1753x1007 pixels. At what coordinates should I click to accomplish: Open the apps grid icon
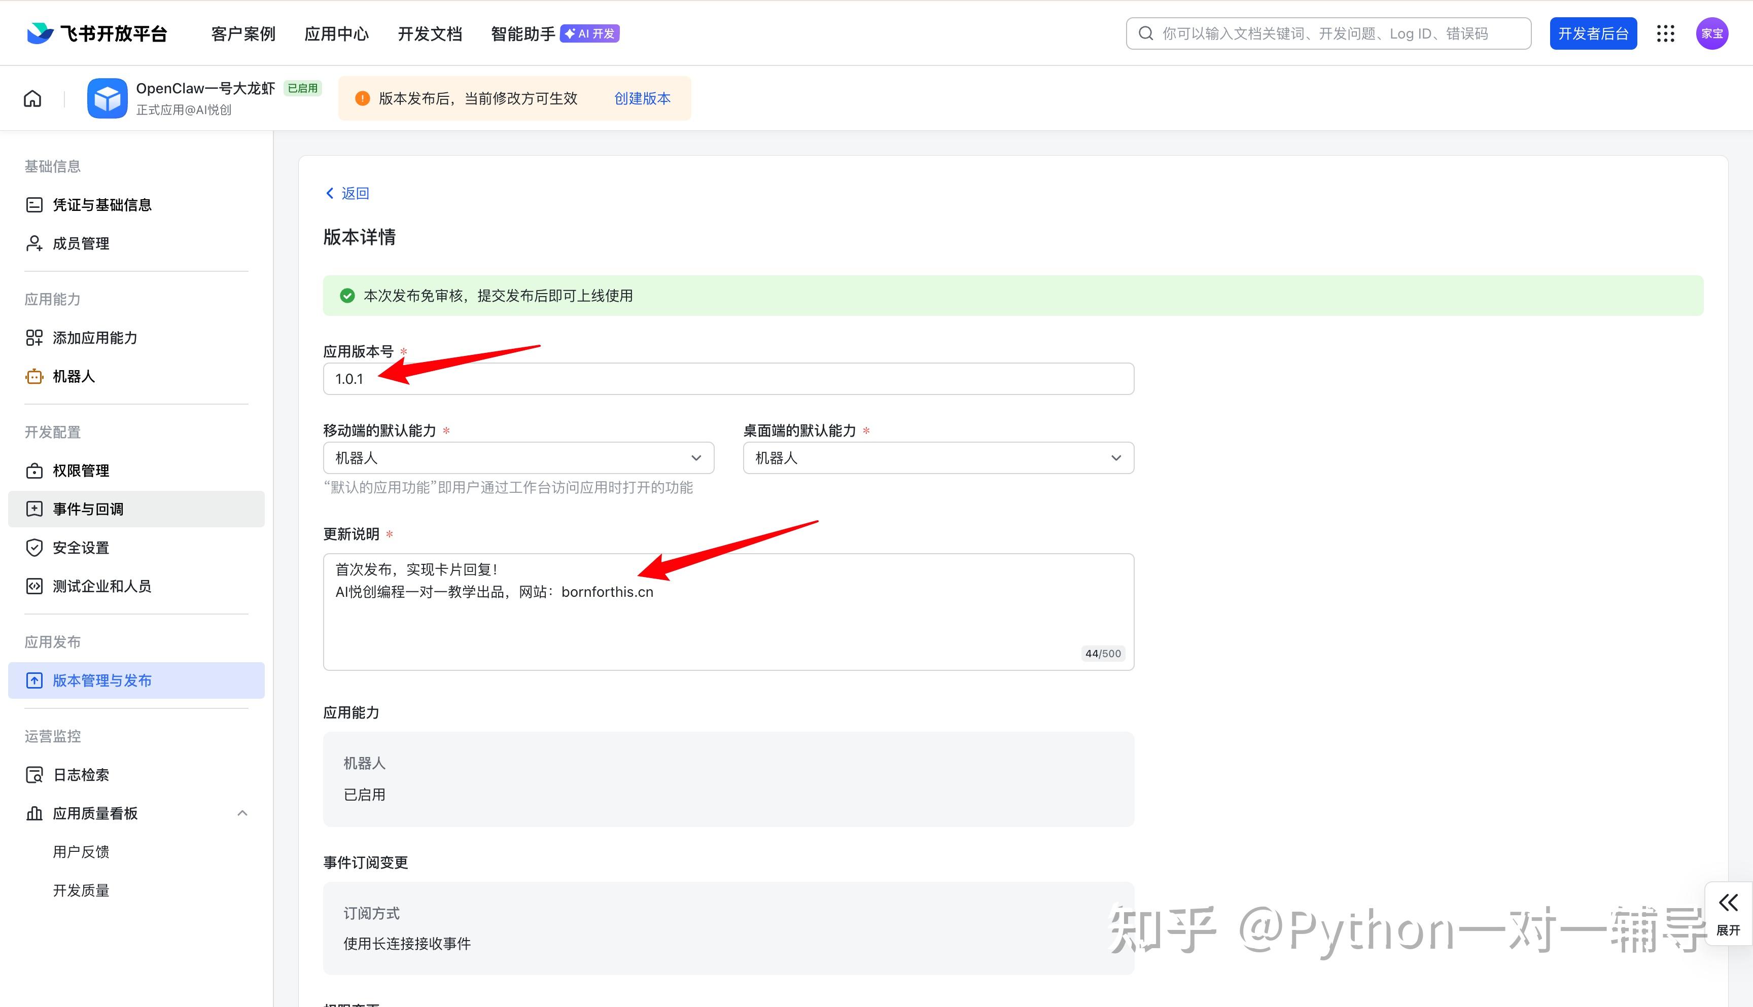tap(1665, 34)
